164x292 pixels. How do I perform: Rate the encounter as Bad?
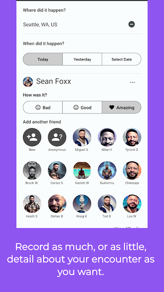[43, 107]
